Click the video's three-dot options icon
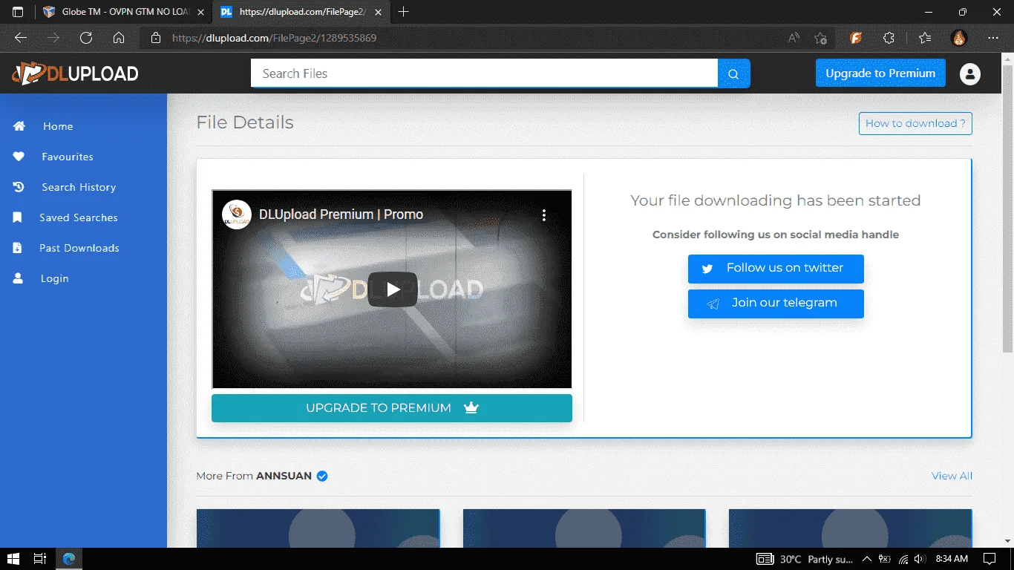 543,215
